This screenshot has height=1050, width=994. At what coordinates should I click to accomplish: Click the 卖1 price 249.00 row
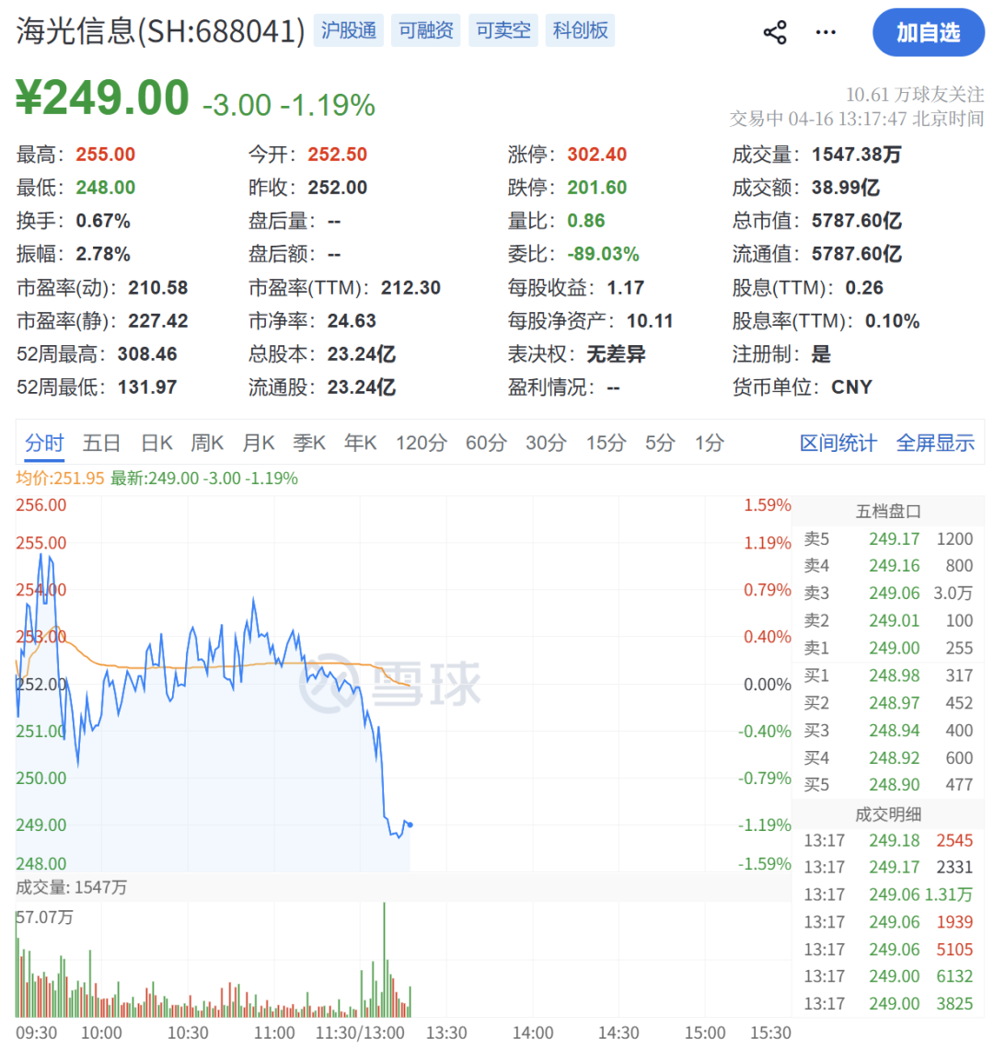pyautogui.click(x=884, y=648)
